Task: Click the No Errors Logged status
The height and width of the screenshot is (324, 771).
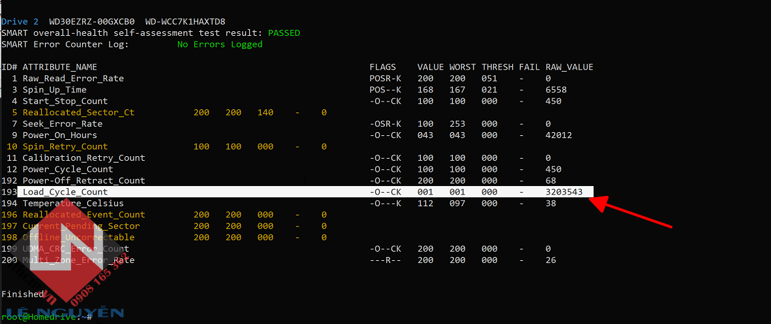Action: tap(220, 44)
